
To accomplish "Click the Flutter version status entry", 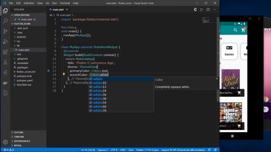I will coord(147,150).
